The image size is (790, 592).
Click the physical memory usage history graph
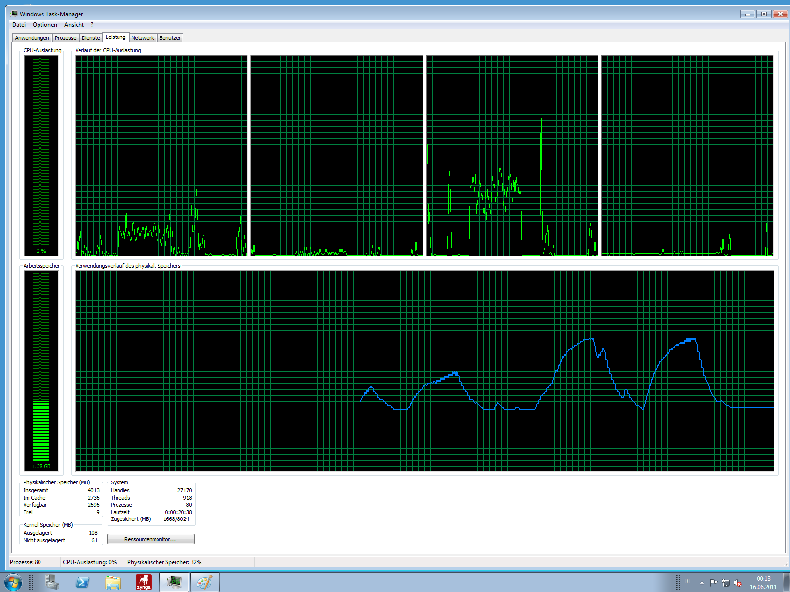point(425,371)
